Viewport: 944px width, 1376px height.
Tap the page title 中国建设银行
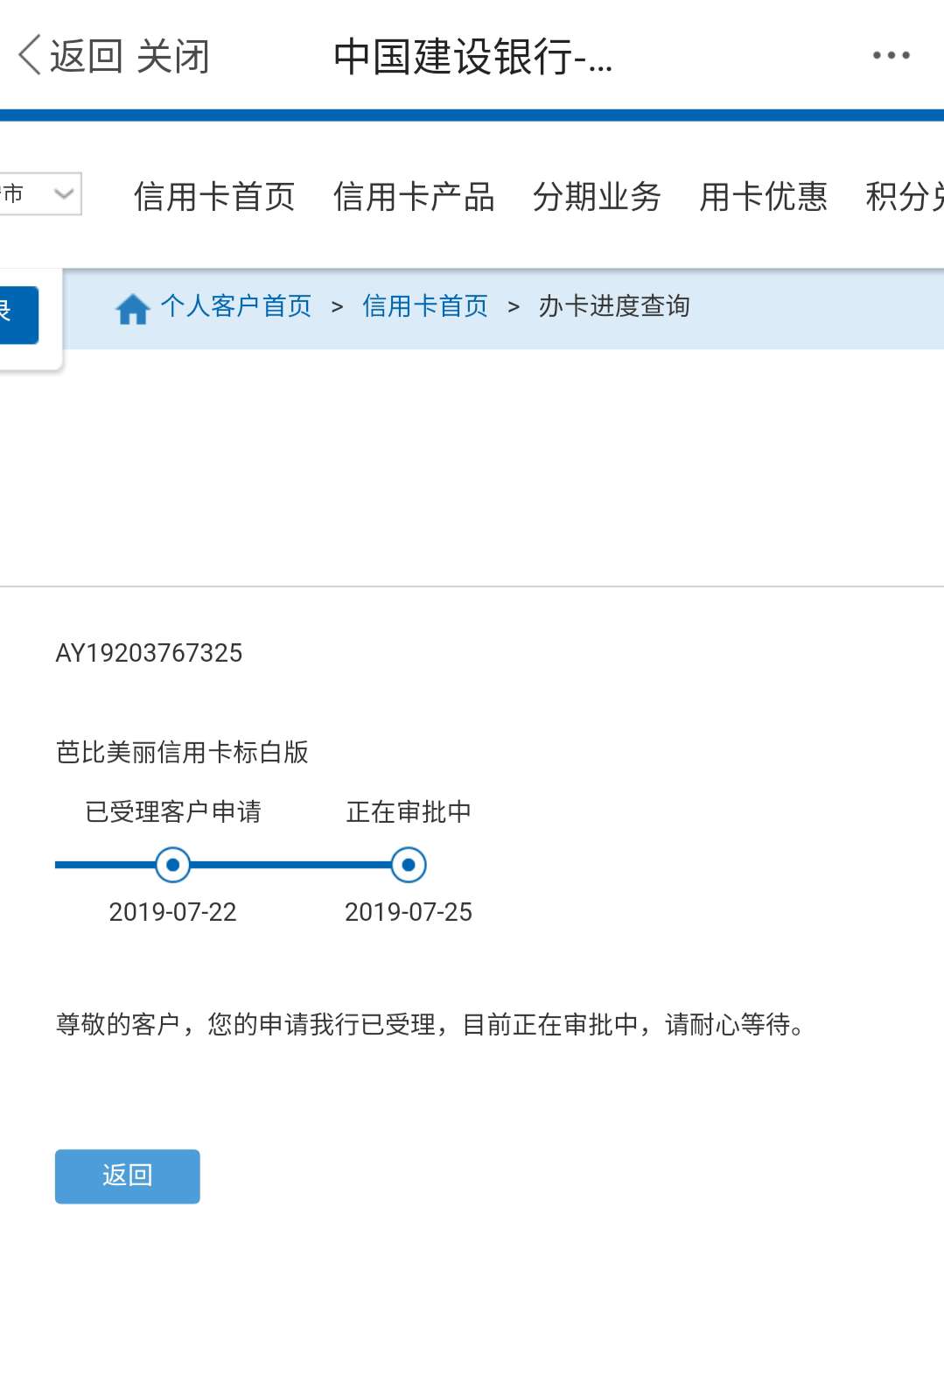pos(472,57)
